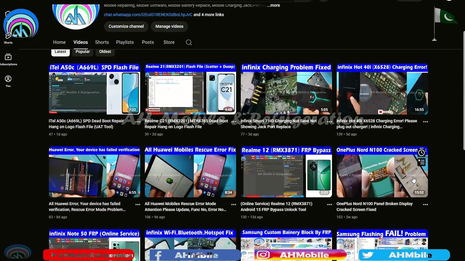Viewport: 465px width, 261px height.
Task: Open options for Huawei Rescue Error Mode video
Action: click(234, 204)
